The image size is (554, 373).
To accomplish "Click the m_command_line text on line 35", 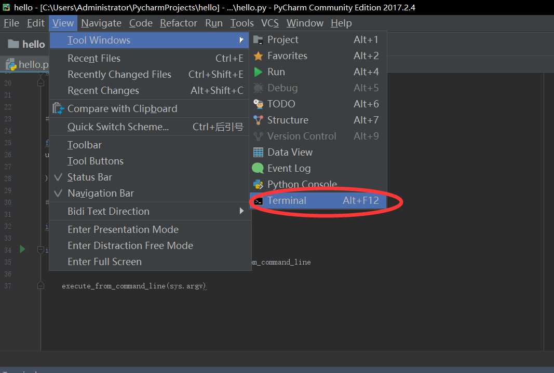I will pos(281,262).
